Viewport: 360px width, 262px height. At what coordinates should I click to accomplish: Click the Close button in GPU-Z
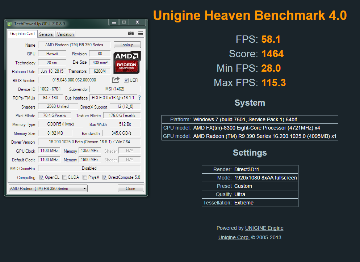pos(131,188)
